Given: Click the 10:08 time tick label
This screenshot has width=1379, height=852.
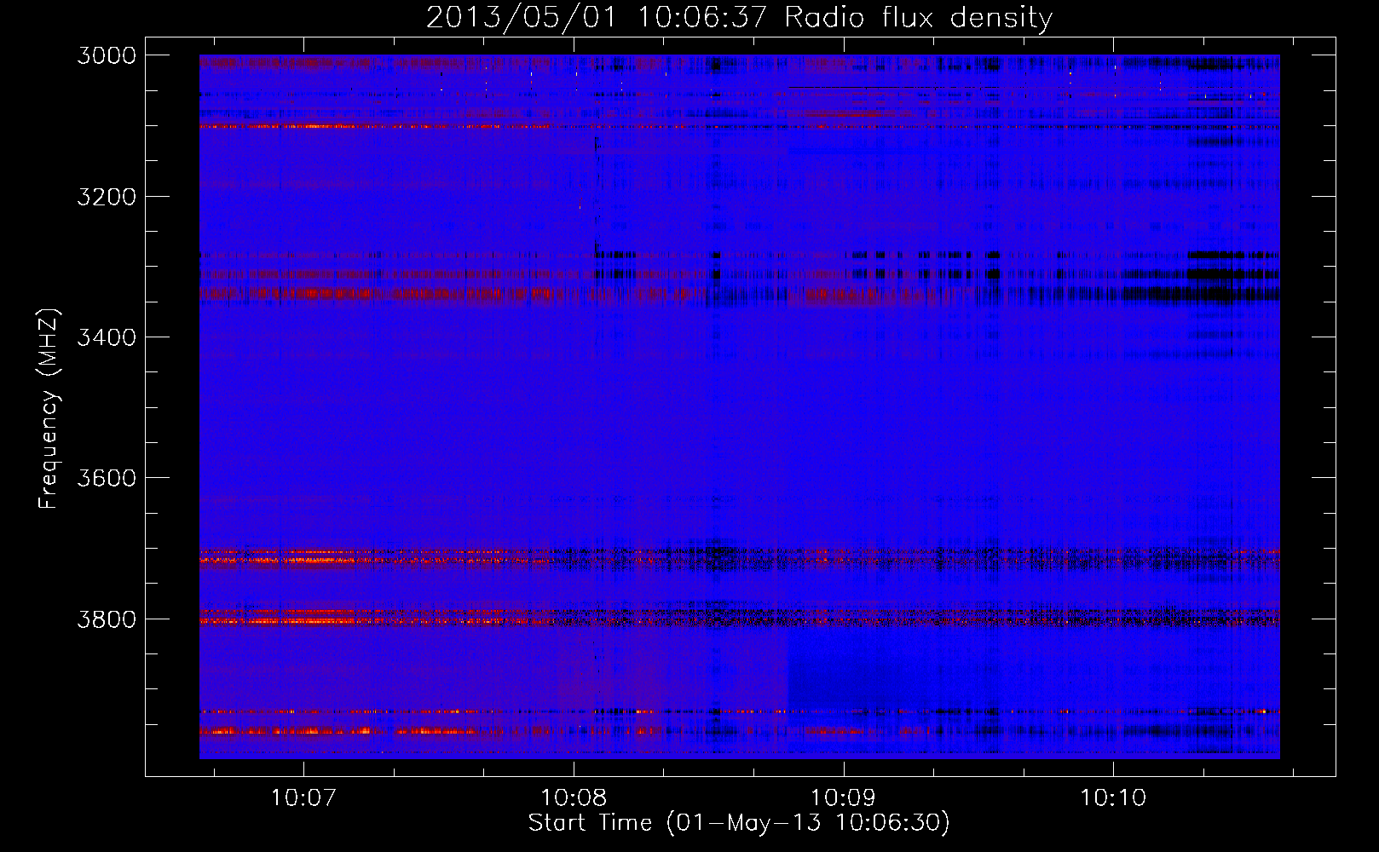Looking at the screenshot, I should pyautogui.click(x=574, y=798).
